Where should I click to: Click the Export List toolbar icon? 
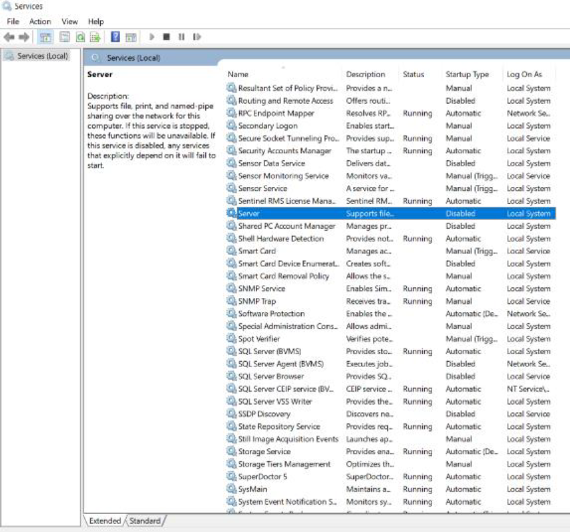(x=95, y=37)
